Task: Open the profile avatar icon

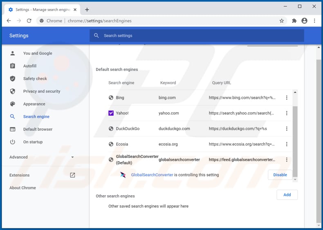Action: (x=304, y=20)
